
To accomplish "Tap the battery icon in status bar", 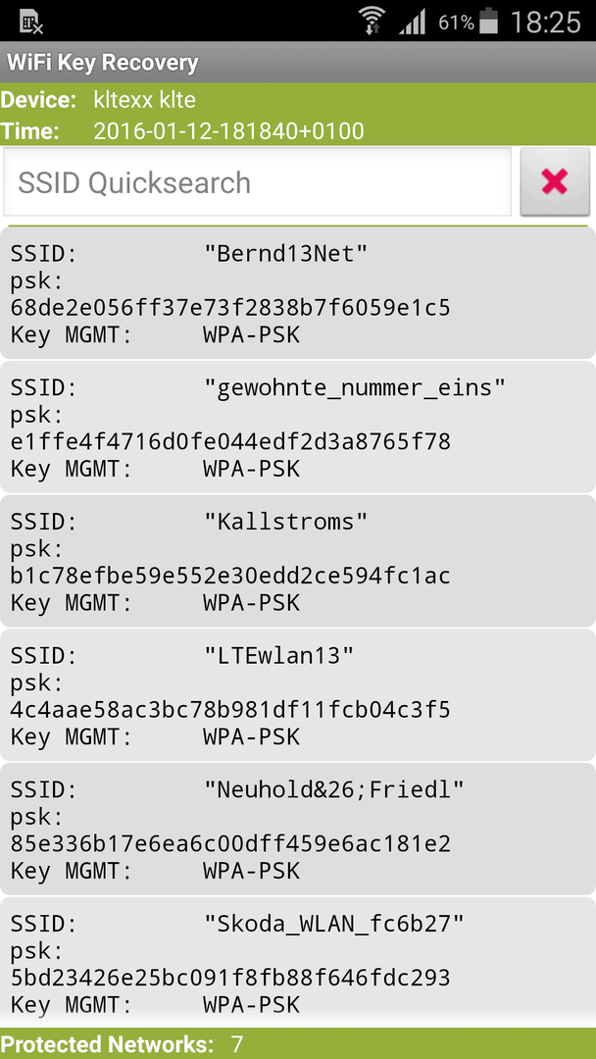I will tap(489, 22).
